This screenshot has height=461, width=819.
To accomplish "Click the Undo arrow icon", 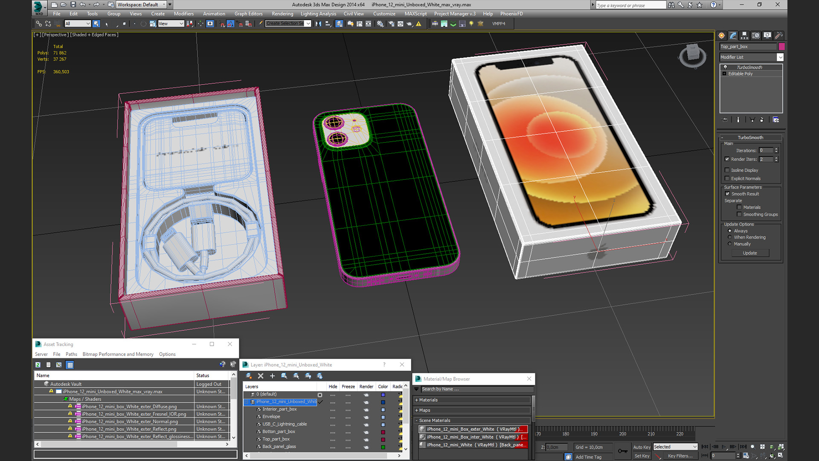I will point(83,5).
